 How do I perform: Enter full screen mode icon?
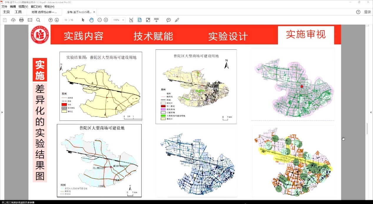coord(148,20)
